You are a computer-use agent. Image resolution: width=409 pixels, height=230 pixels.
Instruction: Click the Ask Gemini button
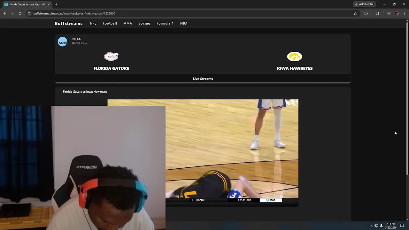coord(364,4)
